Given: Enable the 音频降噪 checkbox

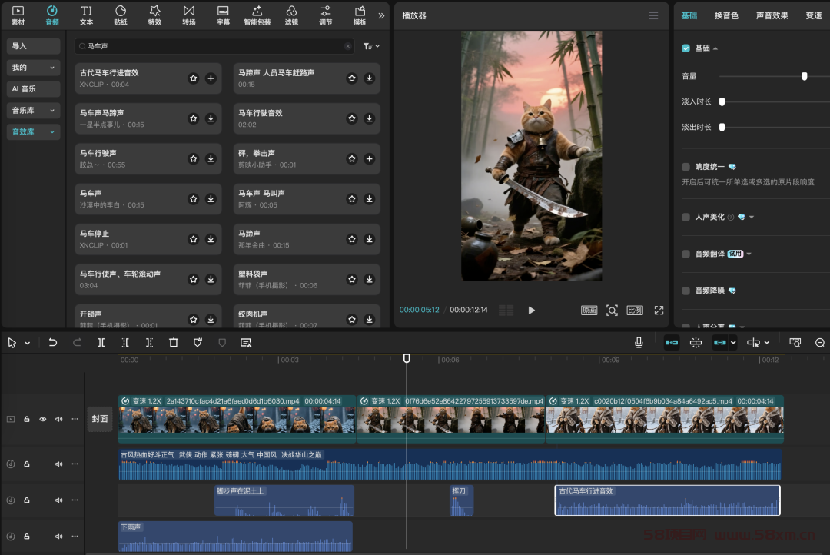Looking at the screenshot, I should [686, 291].
